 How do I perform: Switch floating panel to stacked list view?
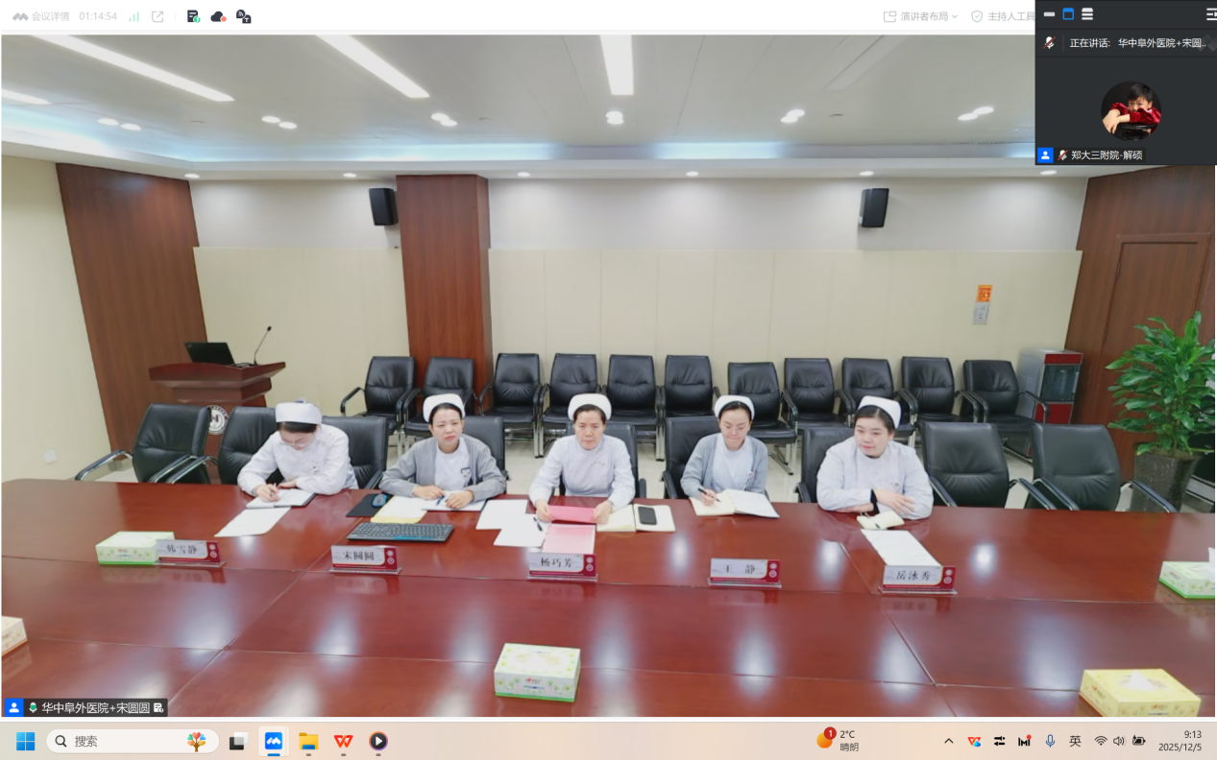(x=1087, y=14)
